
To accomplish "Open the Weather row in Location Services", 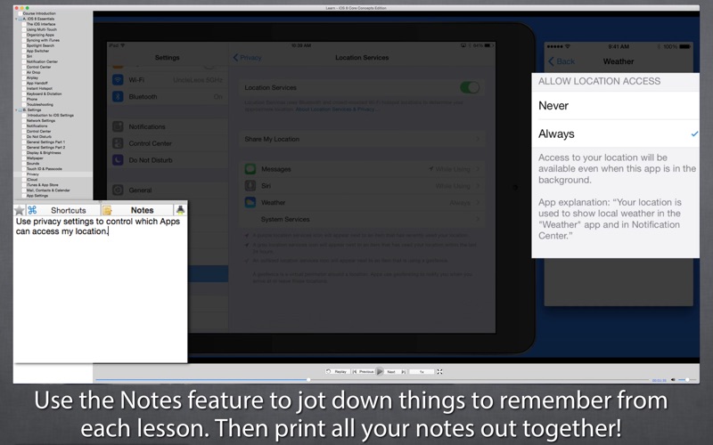I will click(362, 203).
